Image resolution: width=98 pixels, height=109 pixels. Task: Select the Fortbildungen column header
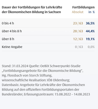[x=83, y=7]
